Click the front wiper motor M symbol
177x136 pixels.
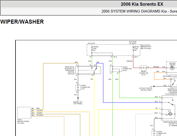170,114
